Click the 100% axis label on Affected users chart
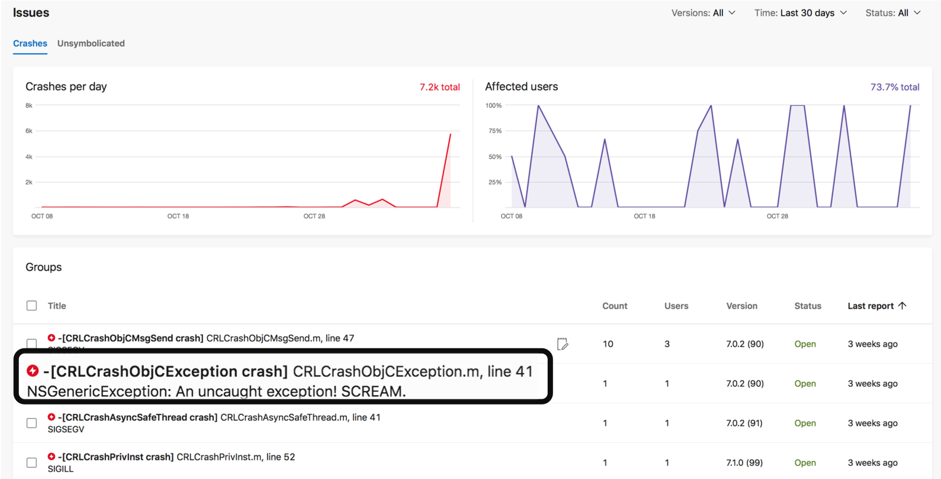The image size is (941, 479). point(493,105)
